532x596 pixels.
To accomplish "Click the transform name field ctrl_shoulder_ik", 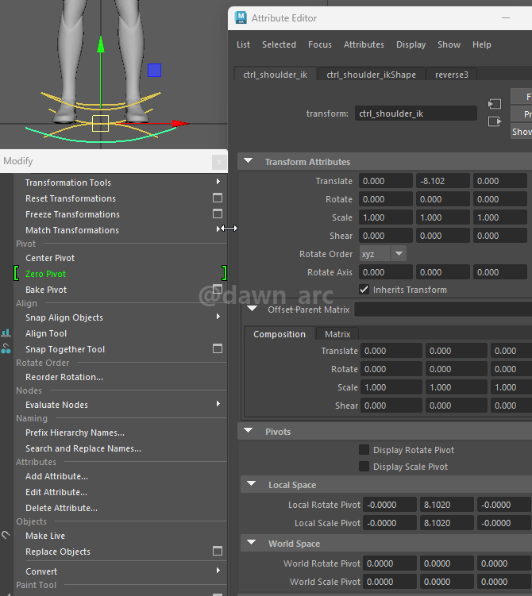I will coord(415,113).
